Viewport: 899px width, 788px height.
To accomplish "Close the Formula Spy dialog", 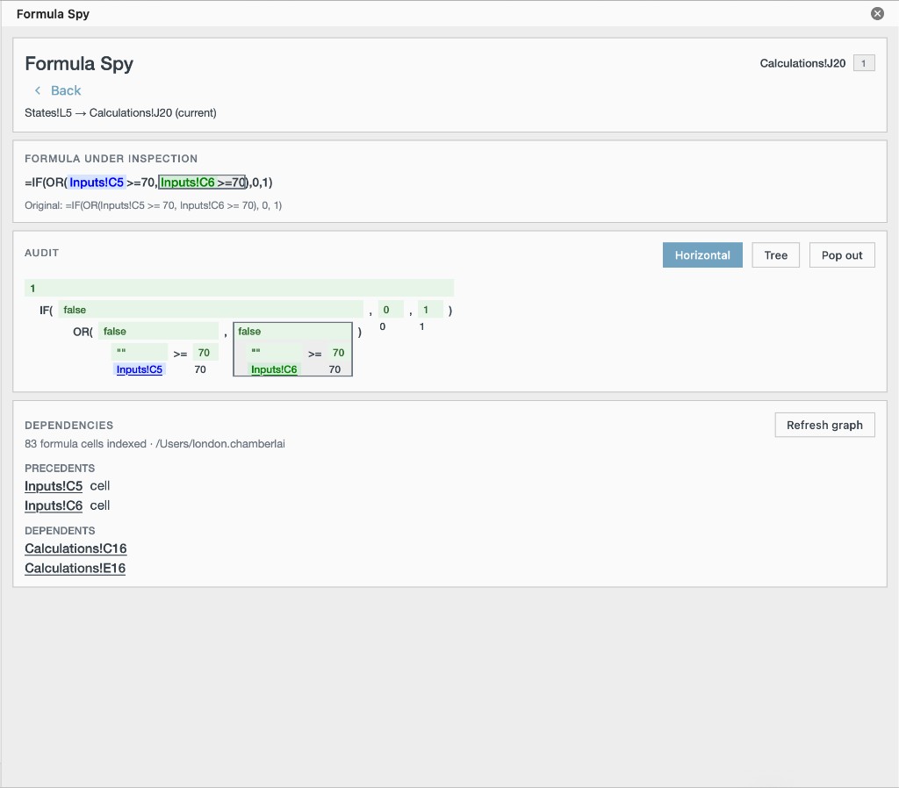I will pos(877,14).
